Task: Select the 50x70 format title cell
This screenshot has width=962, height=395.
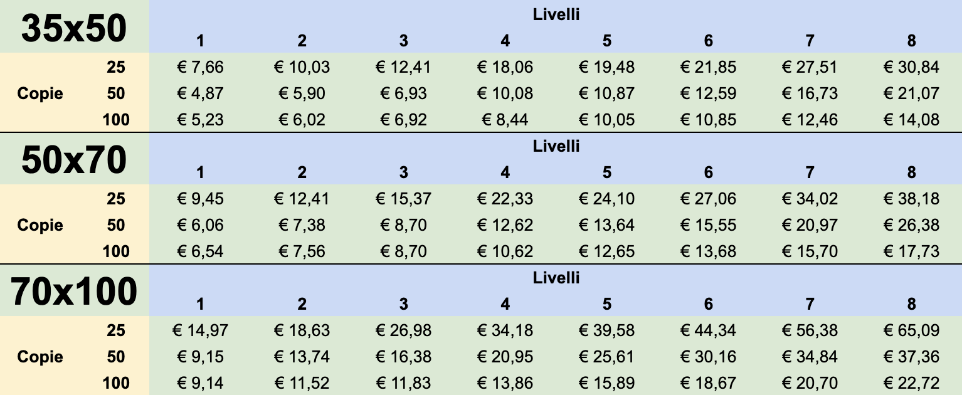Action: (x=74, y=160)
